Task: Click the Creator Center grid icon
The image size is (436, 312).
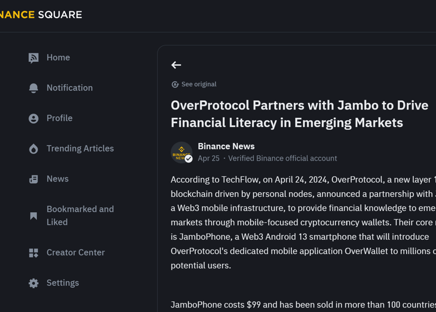Action: (x=33, y=253)
